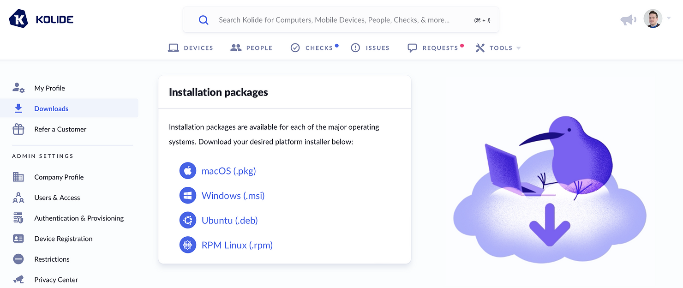Open the Downloads sidebar icon
Image resolution: width=683 pixels, height=288 pixels.
(x=18, y=108)
